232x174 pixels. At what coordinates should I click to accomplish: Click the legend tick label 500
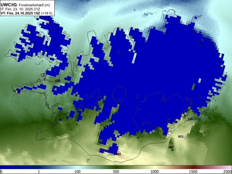(116, 172)
